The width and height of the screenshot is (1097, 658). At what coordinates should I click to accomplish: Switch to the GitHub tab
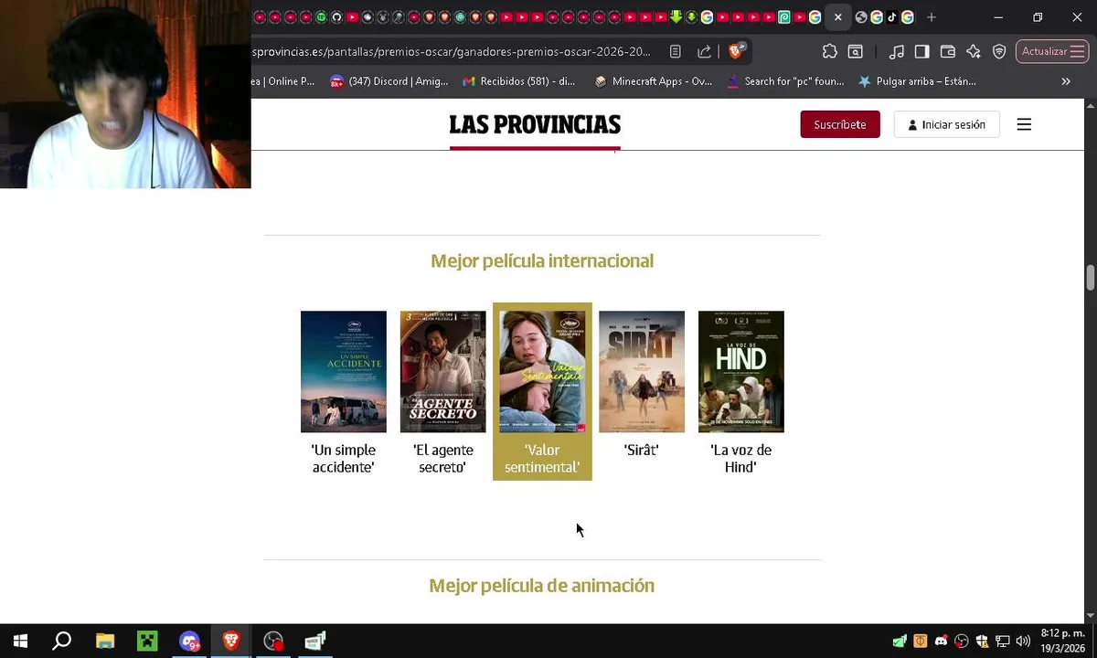pos(336,17)
